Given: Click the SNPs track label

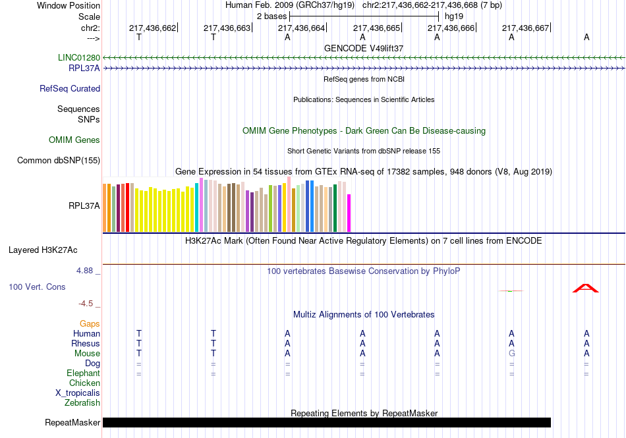Looking at the screenshot, I should (x=89, y=119).
